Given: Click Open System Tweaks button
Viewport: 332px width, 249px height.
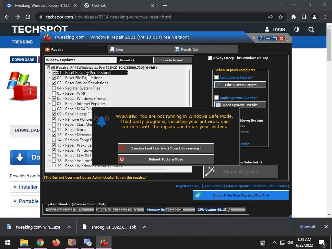Looking at the screenshot, I should [x=240, y=105].
